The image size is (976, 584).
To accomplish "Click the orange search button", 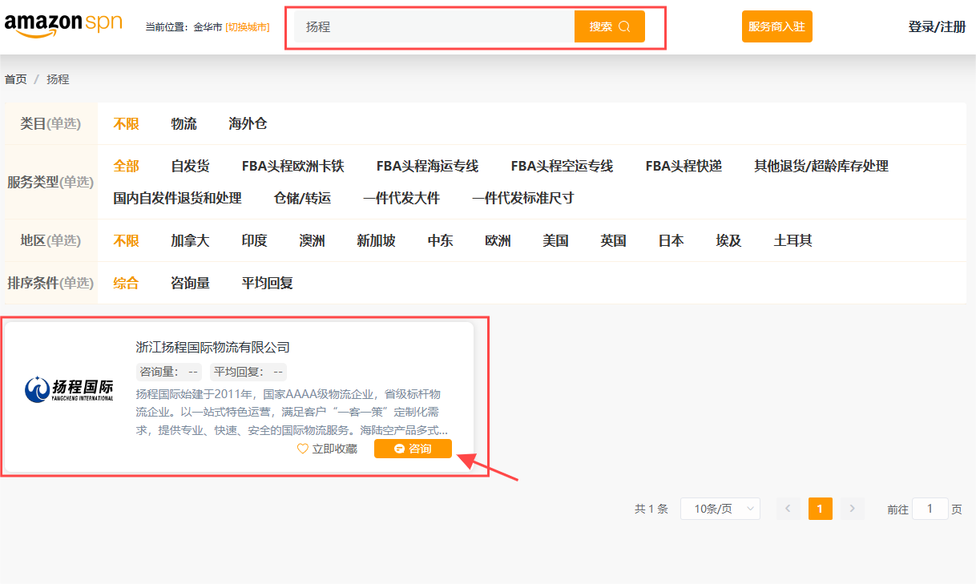I will (x=609, y=26).
